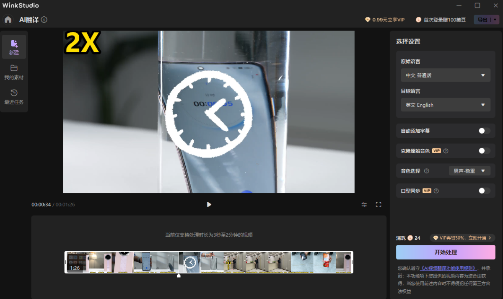The image size is (503, 299).
Task: Switch to 最近任务 in the sidebar
Action: tap(14, 97)
